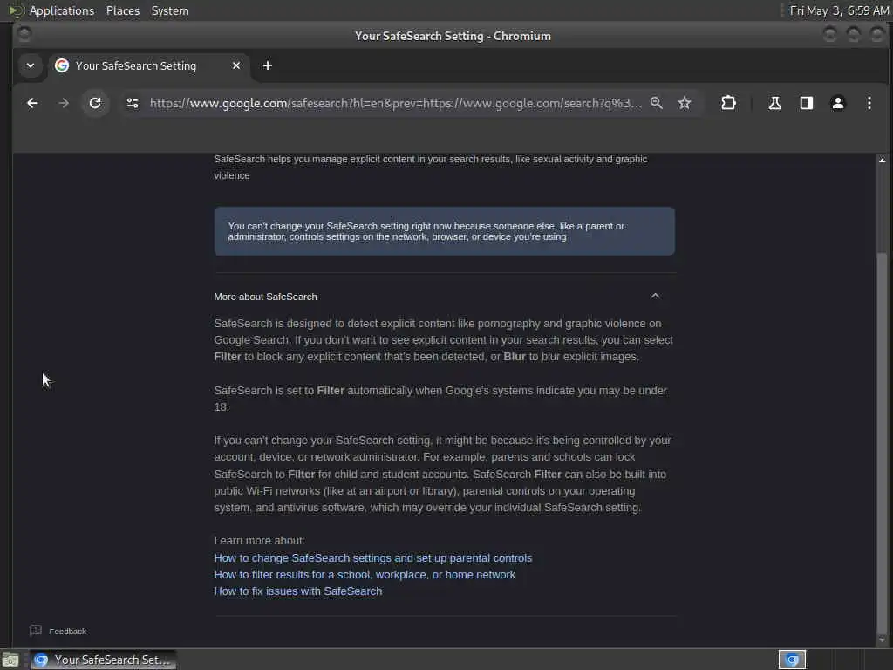Image resolution: width=893 pixels, height=670 pixels.
Task: Close the Your SafeSearch Setting tab
Action: point(236,65)
